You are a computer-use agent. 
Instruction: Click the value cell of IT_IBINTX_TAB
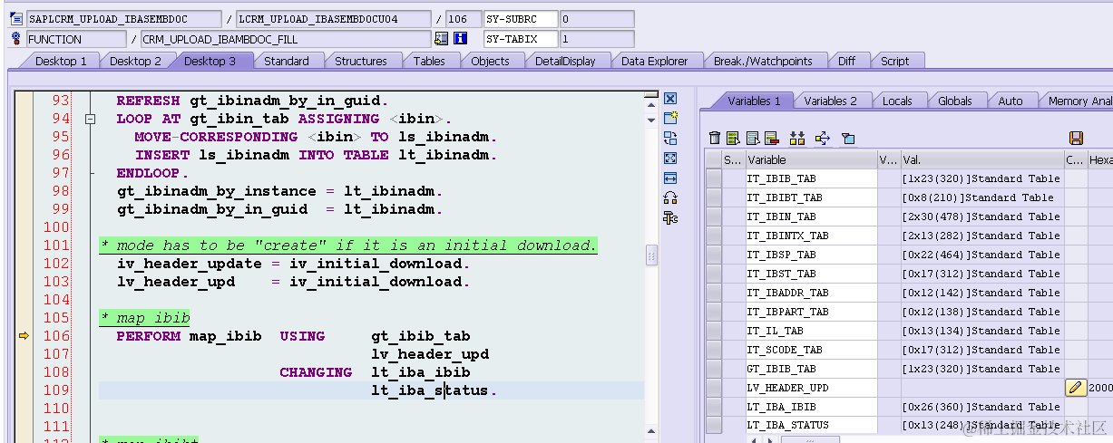pos(981,236)
